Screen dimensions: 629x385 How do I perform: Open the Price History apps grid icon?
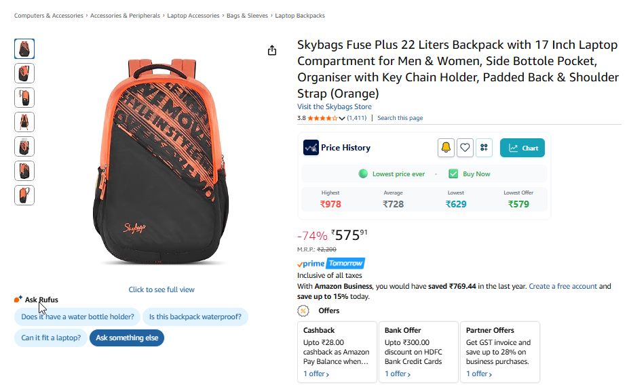[484, 148]
